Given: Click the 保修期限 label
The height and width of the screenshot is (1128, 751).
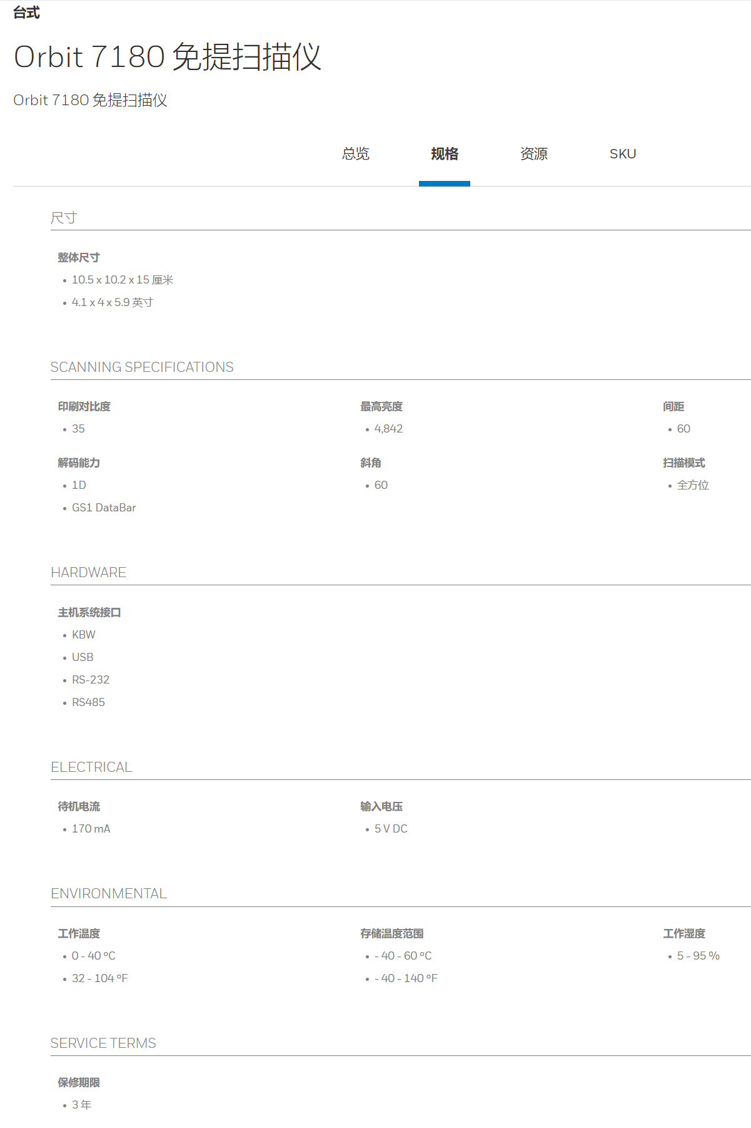Looking at the screenshot, I should (x=79, y=1082).
